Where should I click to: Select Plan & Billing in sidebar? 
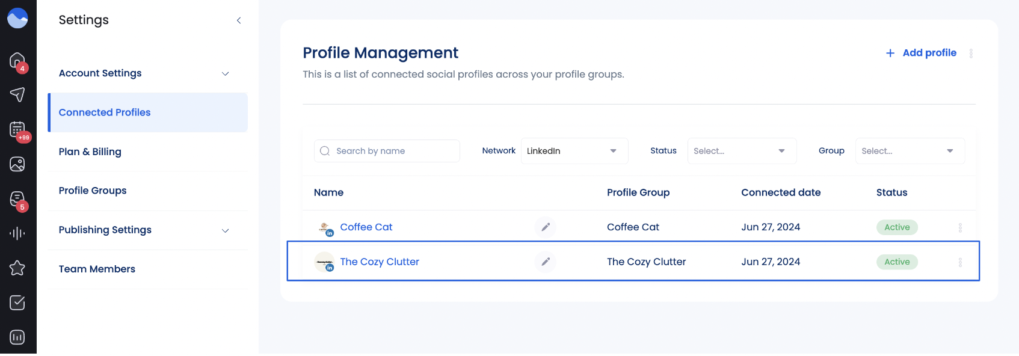(90, 152)
